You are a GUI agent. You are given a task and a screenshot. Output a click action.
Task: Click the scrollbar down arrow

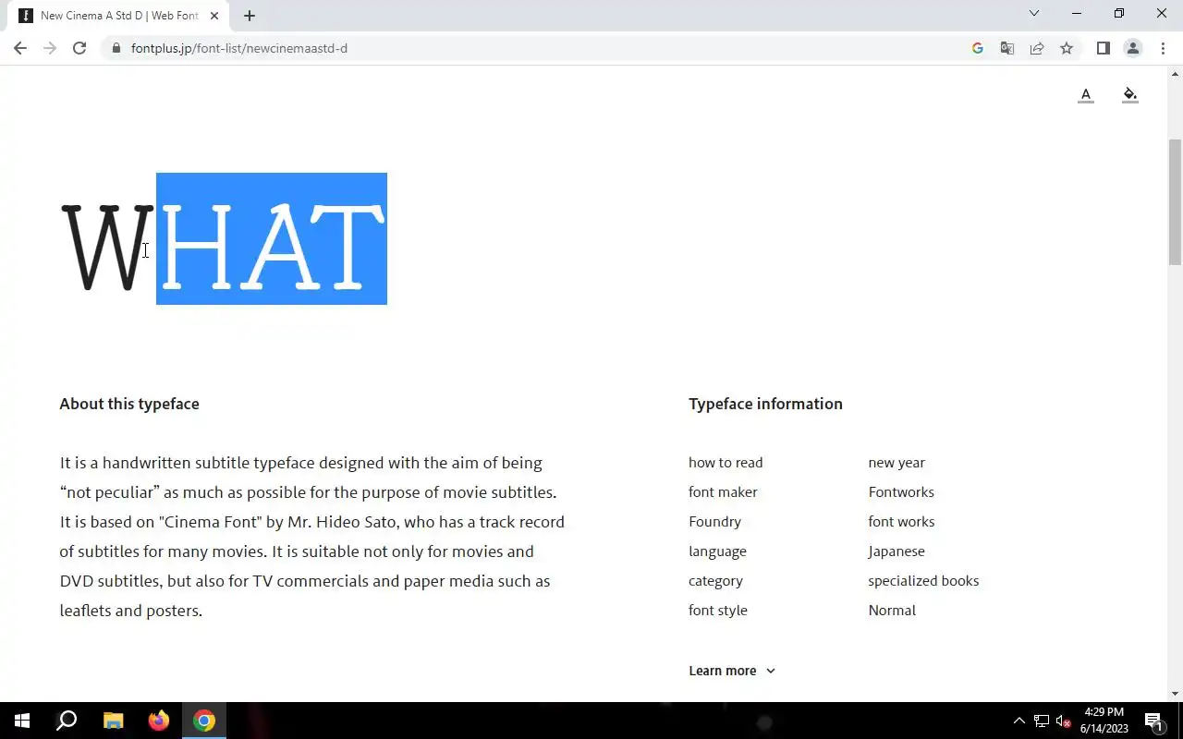(x=1176, y=694)
